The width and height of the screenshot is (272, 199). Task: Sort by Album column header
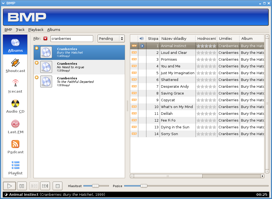(252, 38)
